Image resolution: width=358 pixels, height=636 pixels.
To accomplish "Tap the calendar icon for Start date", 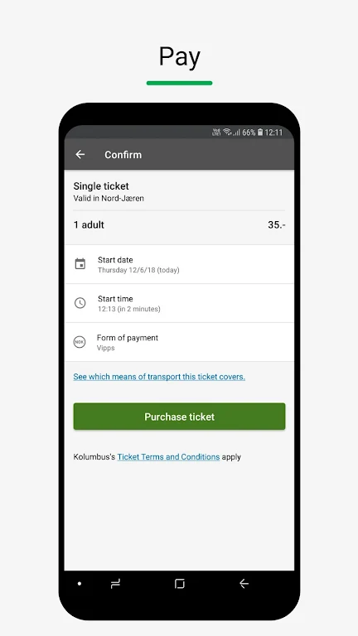I will [80, 264].
